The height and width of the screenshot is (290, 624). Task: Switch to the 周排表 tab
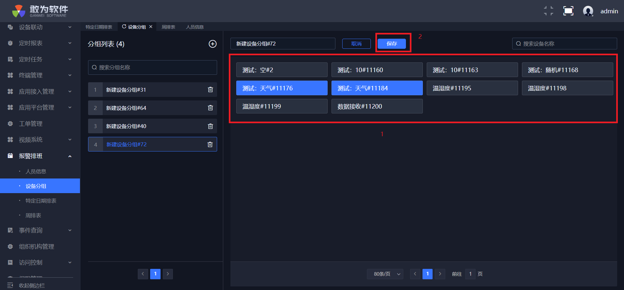pos(168,27)
